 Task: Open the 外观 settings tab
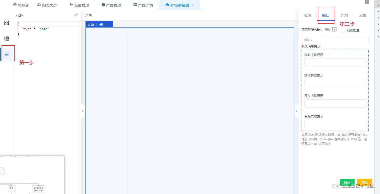pos(344,15)
